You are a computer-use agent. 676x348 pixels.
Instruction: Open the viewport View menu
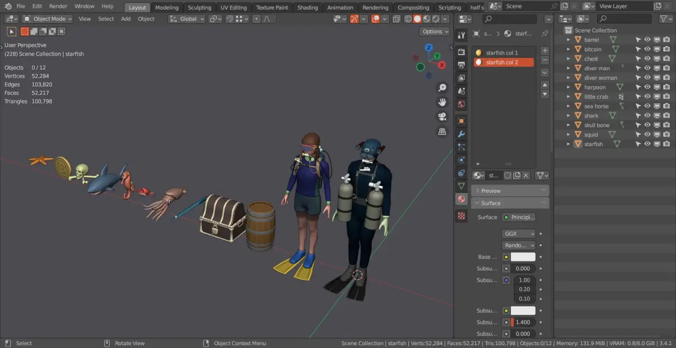pos(84,19)
